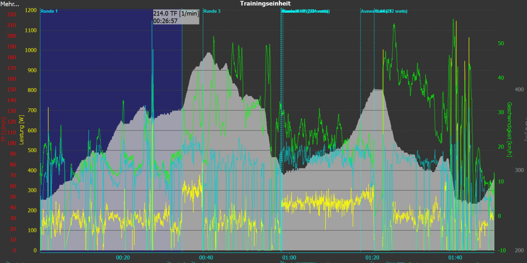Open the Mehr... menu in the corner
Viewport: 527px width, 263px height.
click(x=10, y=4)
